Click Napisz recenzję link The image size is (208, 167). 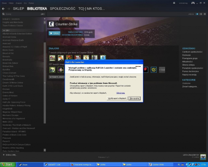click(189, 75)
